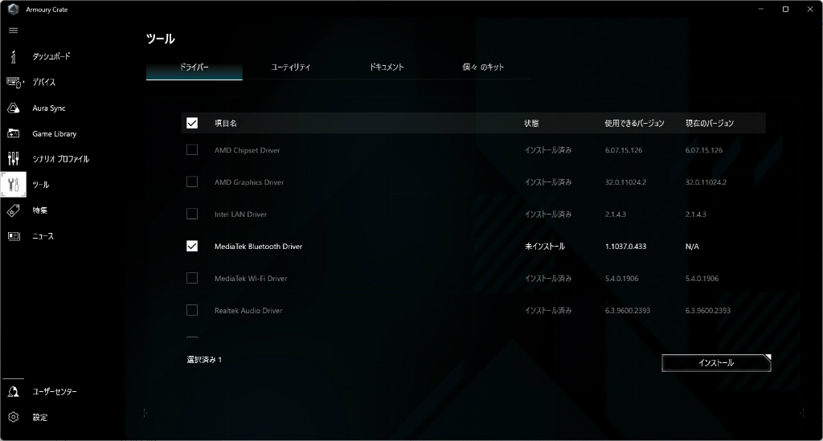Click the AMD Chipset インストール済み status
823x441 pixels.
click(x=548, y=150)
